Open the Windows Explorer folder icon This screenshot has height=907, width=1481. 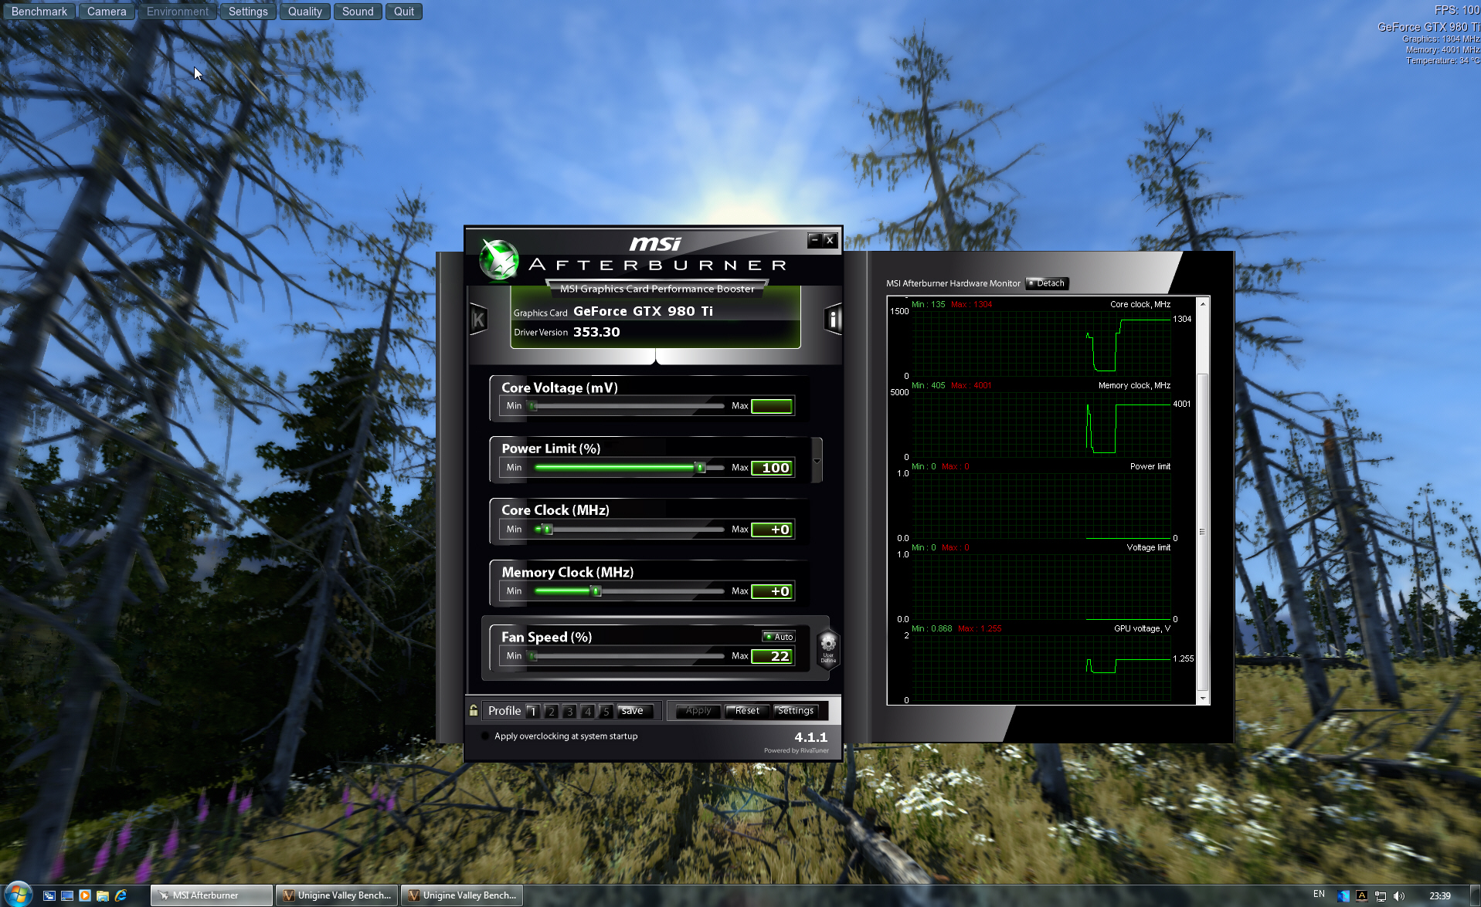click(x=103, y=895)
